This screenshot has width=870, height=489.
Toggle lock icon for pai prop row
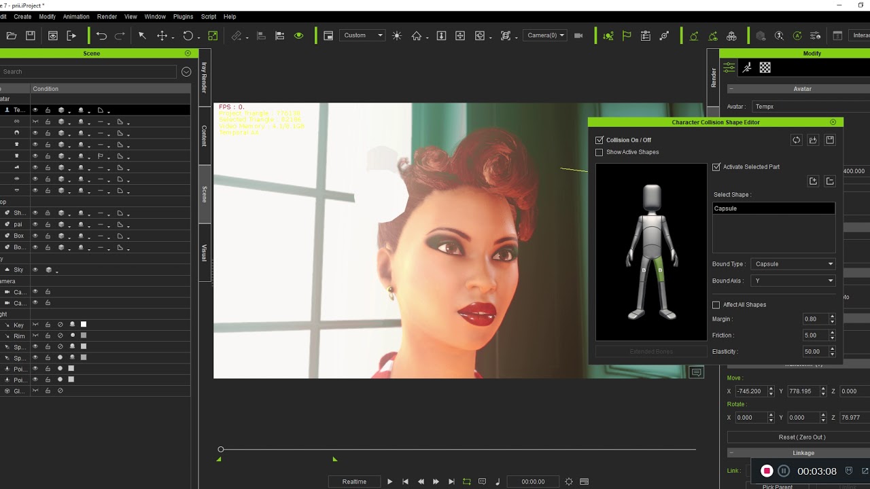point(48,224)
